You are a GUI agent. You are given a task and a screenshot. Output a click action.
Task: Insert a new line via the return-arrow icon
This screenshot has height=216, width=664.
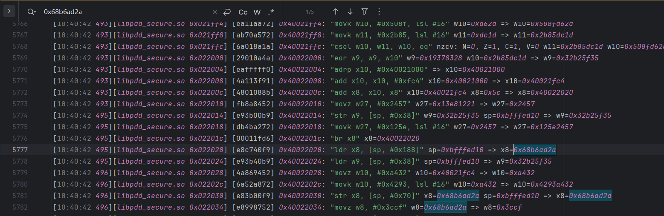coord(227,12)
